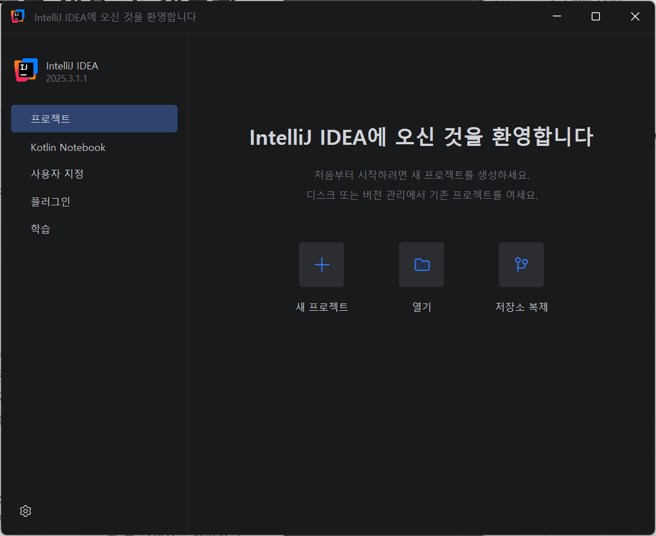Click the large welcome heading text
This screenshot has height=536, width=656.
coord(422,137)
